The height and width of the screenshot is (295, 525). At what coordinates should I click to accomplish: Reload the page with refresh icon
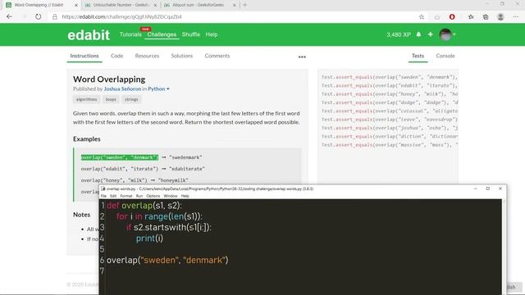[39, 16]
